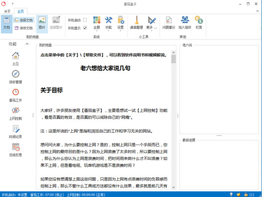Click the 保存文档 button

(x=23, y=28)
